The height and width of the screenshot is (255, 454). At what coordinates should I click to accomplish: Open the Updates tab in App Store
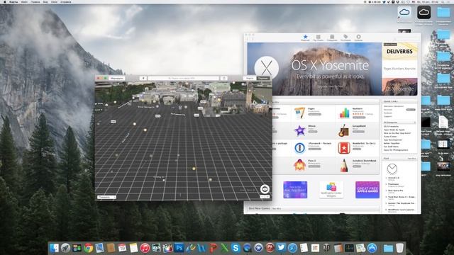click(x=358, y=37)
